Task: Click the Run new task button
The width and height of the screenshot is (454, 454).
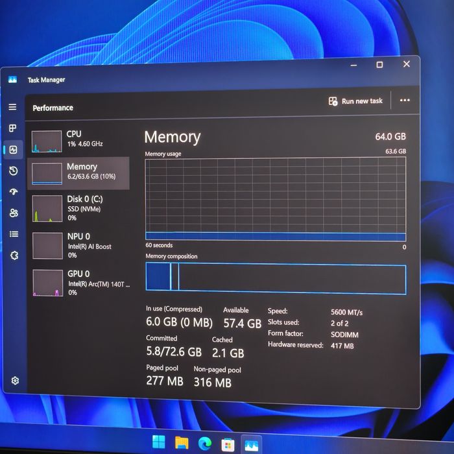Action: [x=355, y=101]
